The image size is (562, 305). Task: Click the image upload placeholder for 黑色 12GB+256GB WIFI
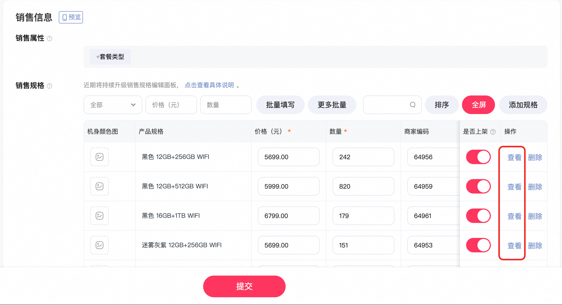99,157
